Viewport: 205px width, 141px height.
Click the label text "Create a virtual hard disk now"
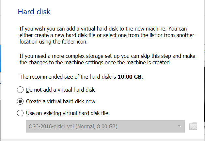61,101
